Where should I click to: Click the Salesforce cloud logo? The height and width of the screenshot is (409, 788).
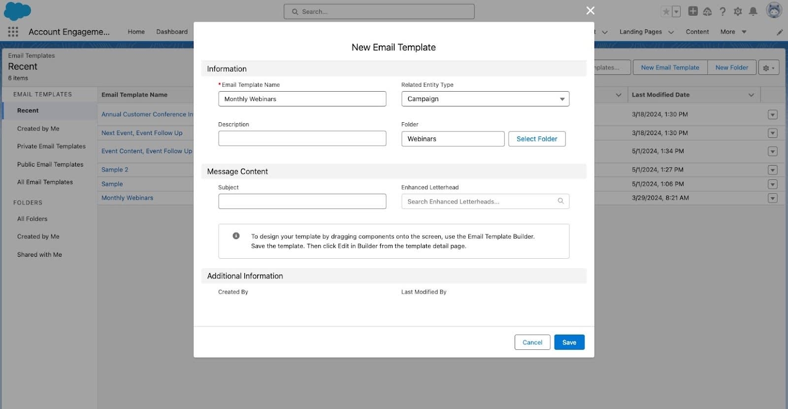click(17, 11)
